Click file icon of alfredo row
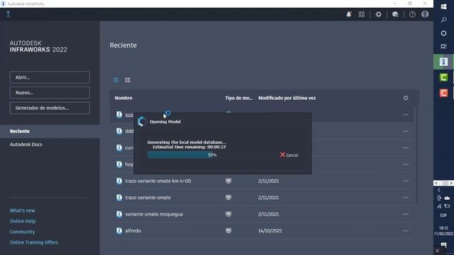This screenshot has height=255, width=454. tap(119, 230)
